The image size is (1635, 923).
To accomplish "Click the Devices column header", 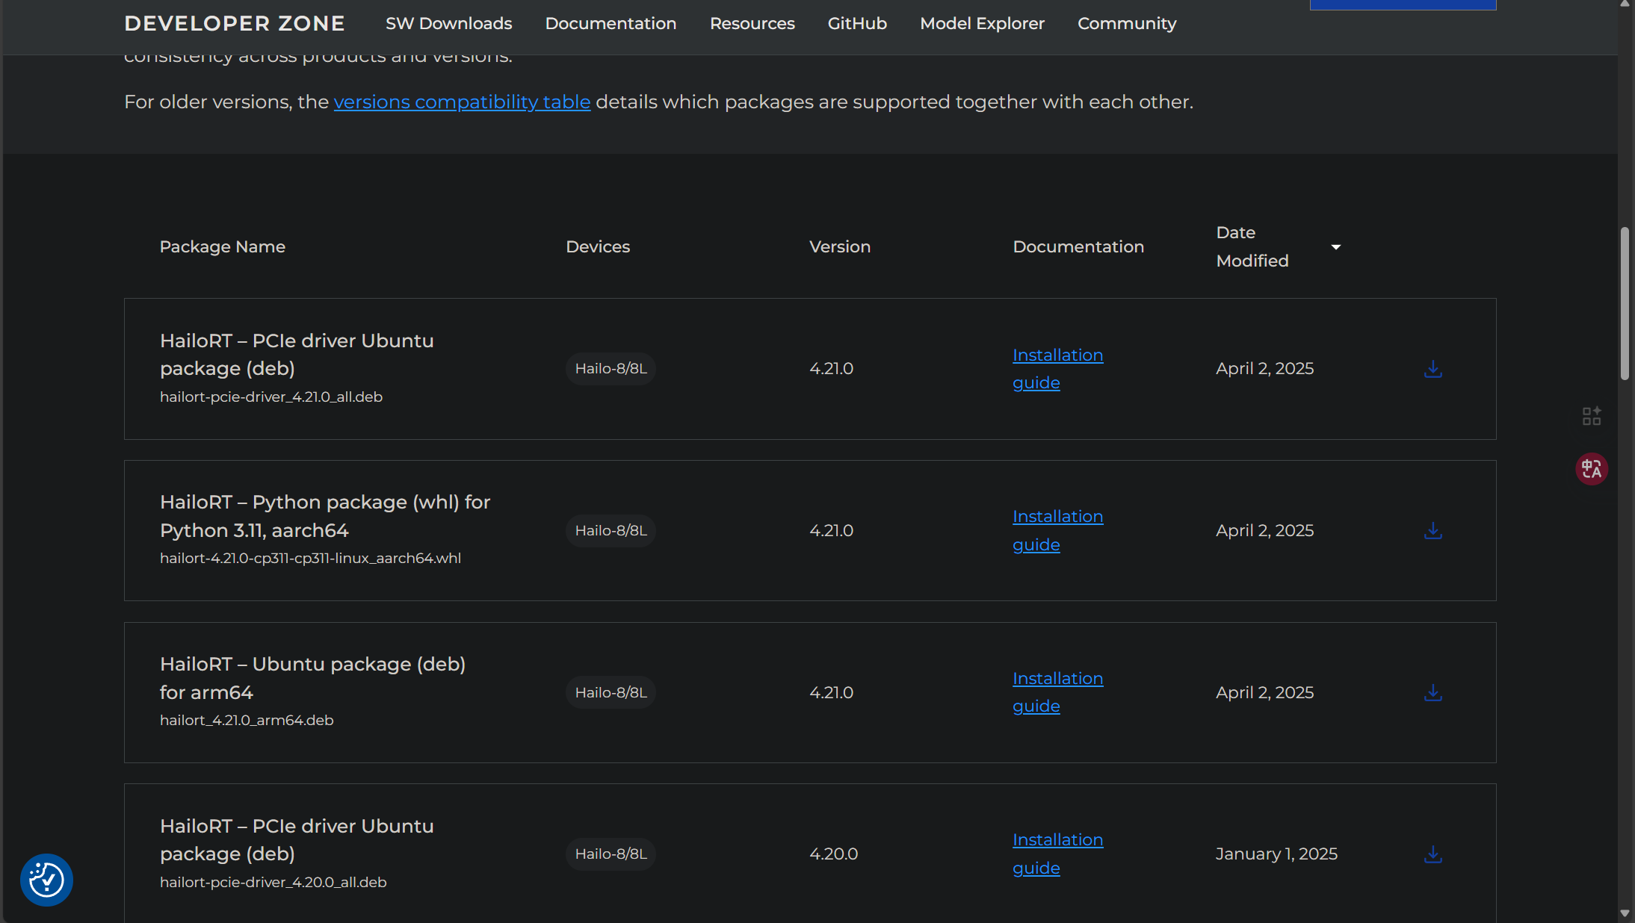I will 598,247.
